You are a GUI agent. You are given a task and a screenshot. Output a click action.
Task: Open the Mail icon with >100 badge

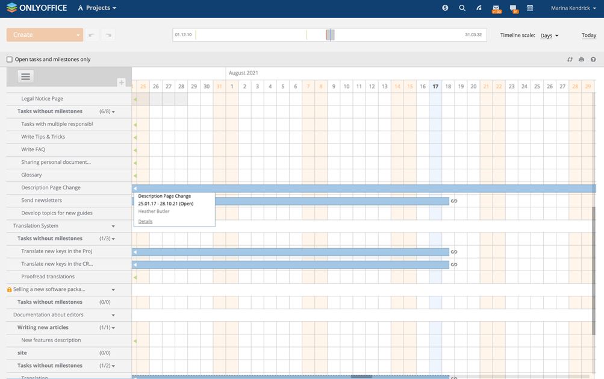tap(496, 8)
